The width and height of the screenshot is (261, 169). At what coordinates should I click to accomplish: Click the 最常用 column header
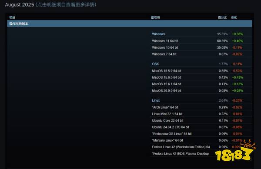155,17
